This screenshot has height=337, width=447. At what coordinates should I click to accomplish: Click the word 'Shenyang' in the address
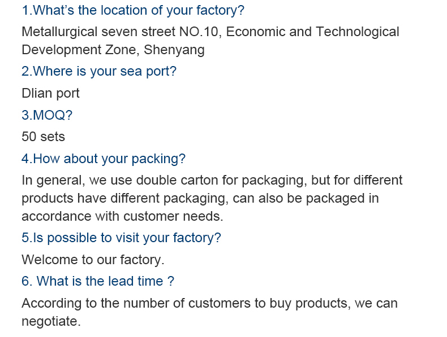pyautogui.click(x=174, y=50)
